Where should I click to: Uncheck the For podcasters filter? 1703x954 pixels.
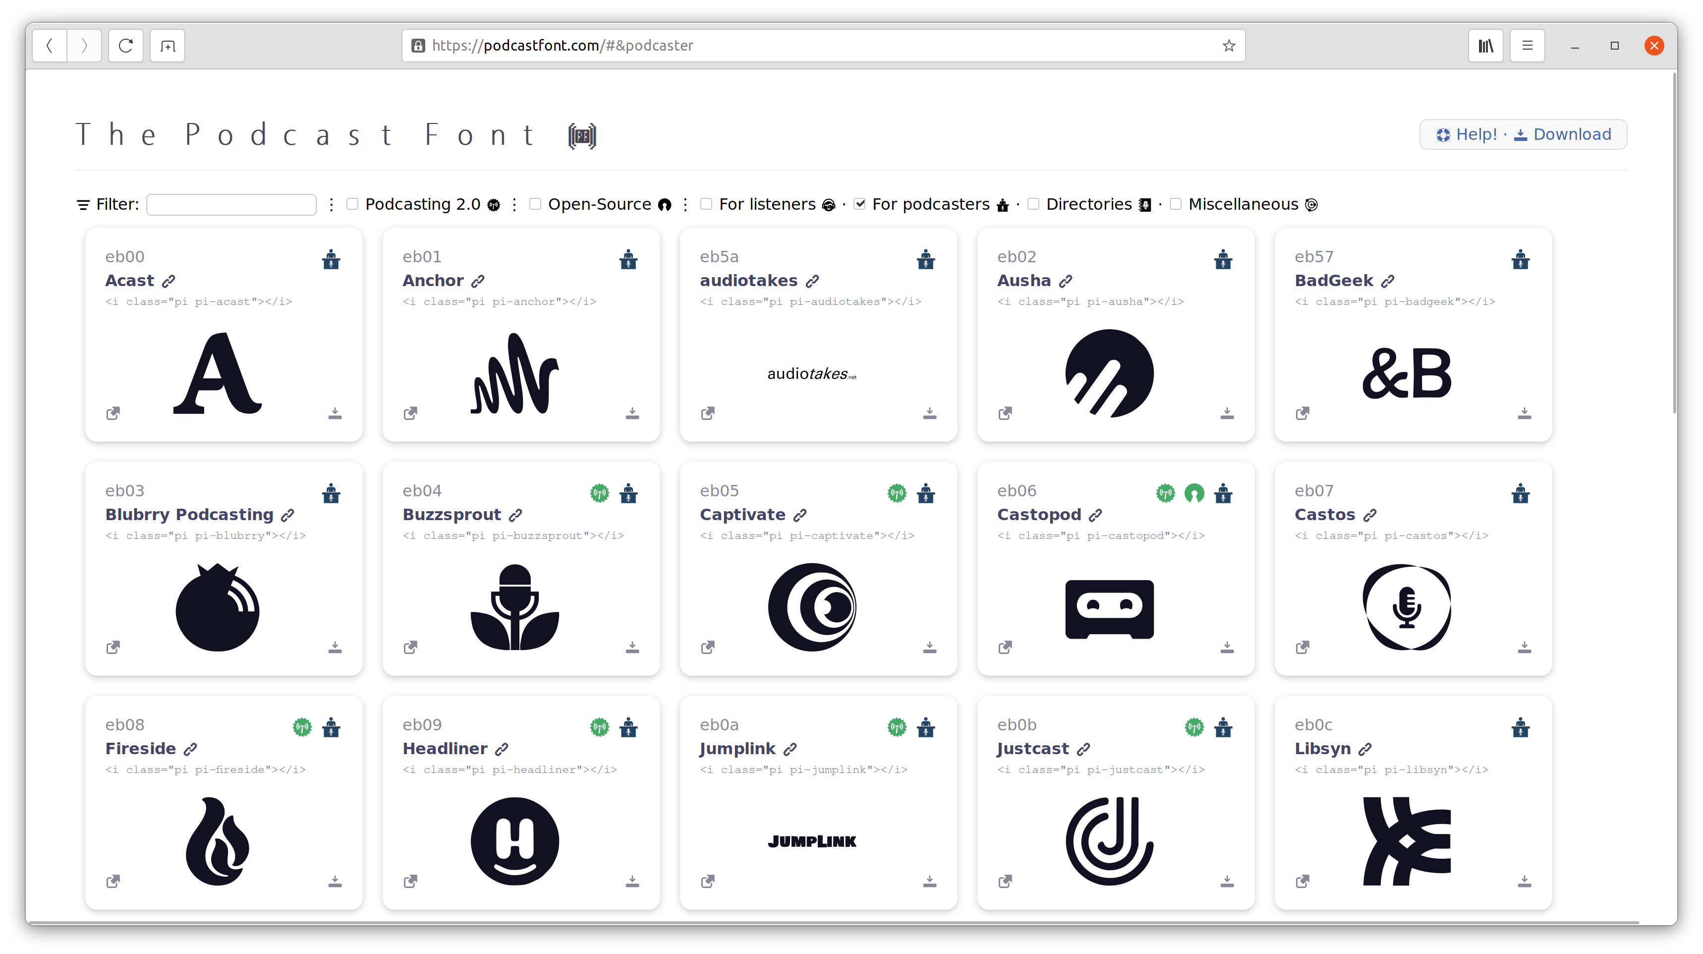[859, 204]
